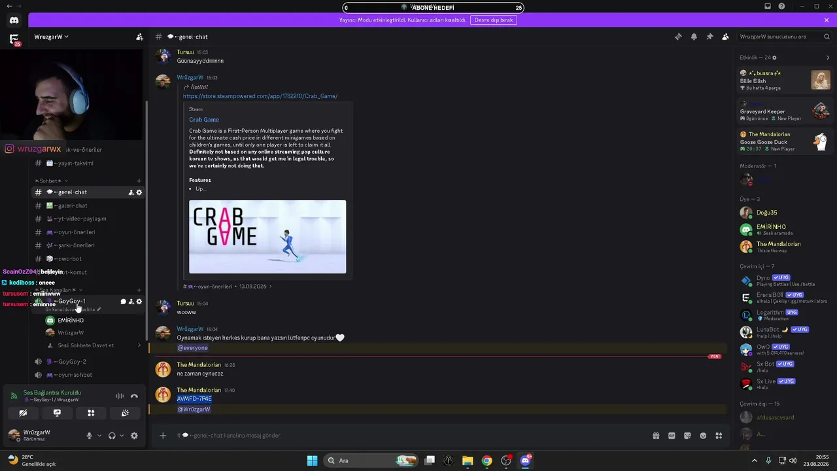Open Etkinlik activity settings gear
The image size is (837, 471).
pos(775,58)
